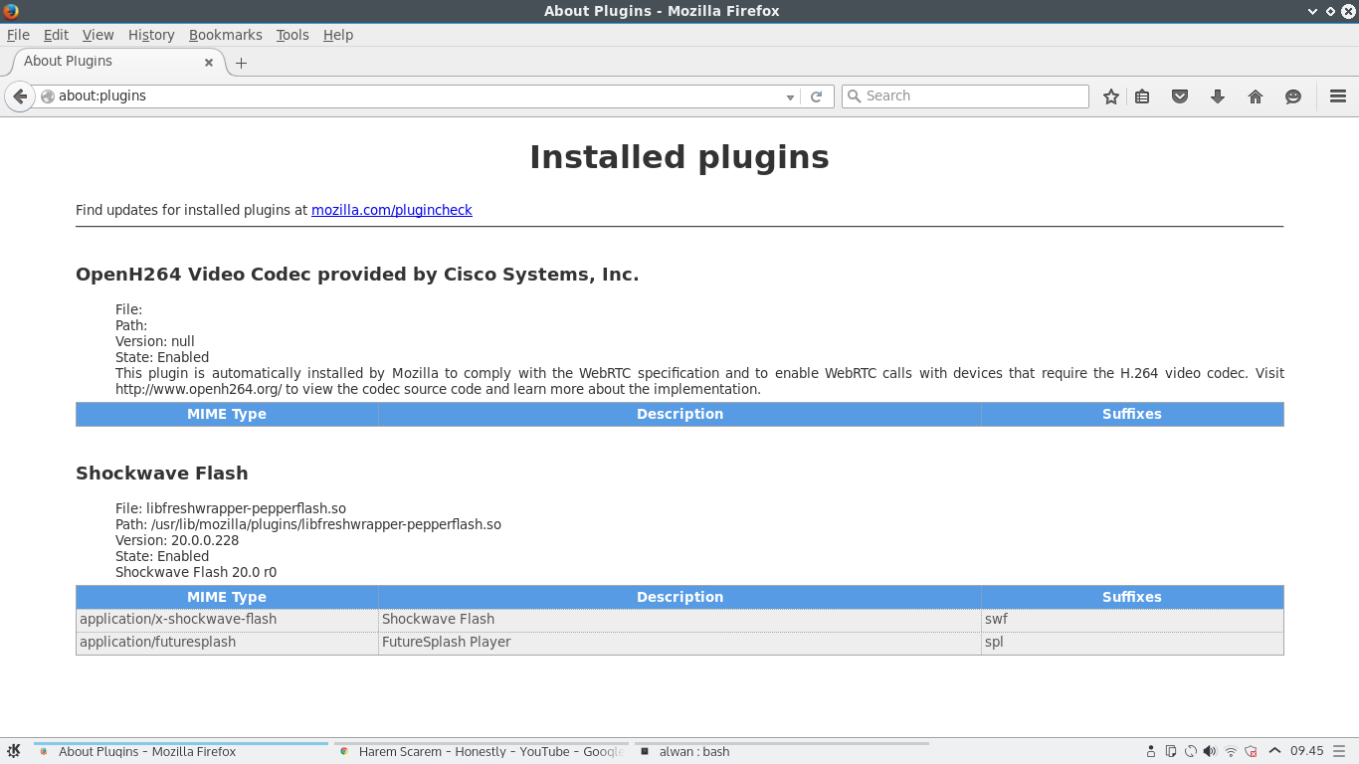Click the Shockwave Flash Path line
Screen dimensions: 1359x764
click(308, 524)
